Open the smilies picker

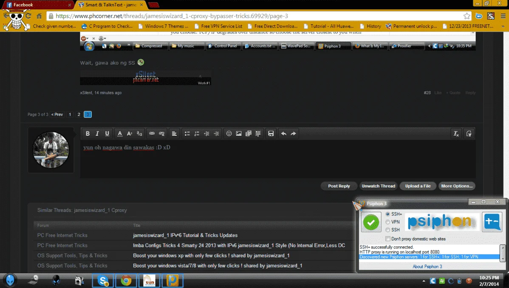click(229, 134)
